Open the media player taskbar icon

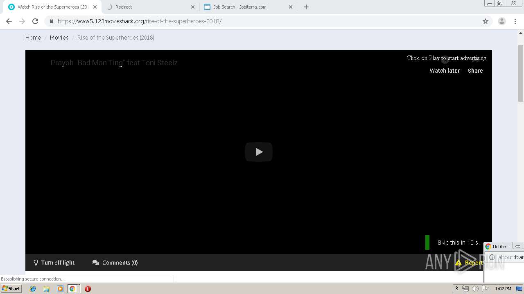[x=60, y=289]
